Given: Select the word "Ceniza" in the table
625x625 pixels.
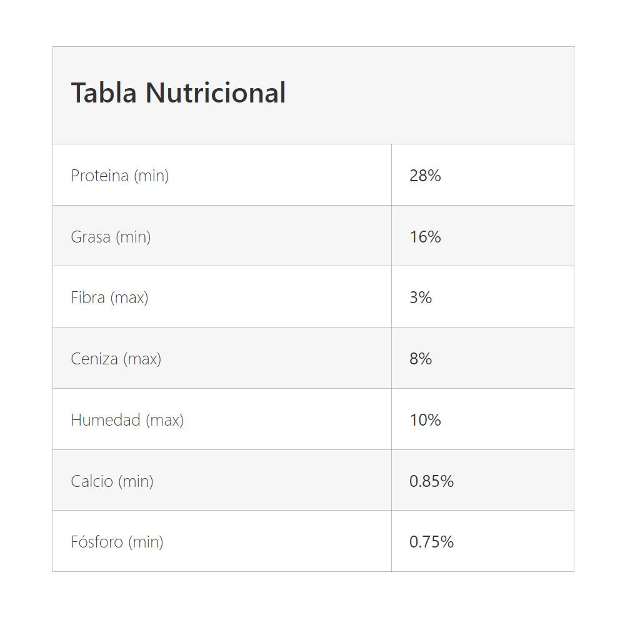Looking at the screenshot, I should tap(94, 359).
